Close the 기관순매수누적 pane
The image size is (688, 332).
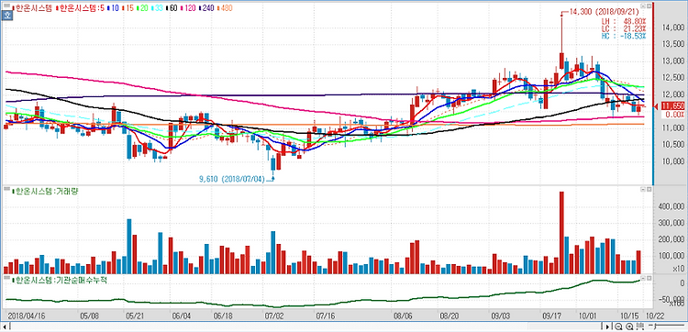click(649, 279)
